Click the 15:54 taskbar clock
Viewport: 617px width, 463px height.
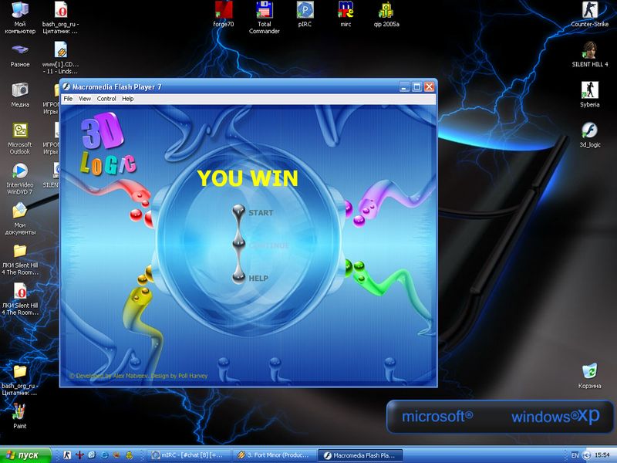[x=602, y=455]
